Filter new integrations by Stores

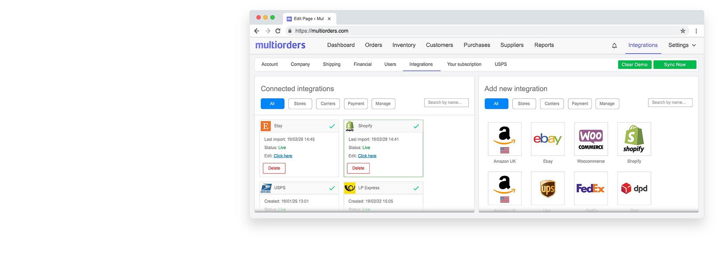(524, 103)
